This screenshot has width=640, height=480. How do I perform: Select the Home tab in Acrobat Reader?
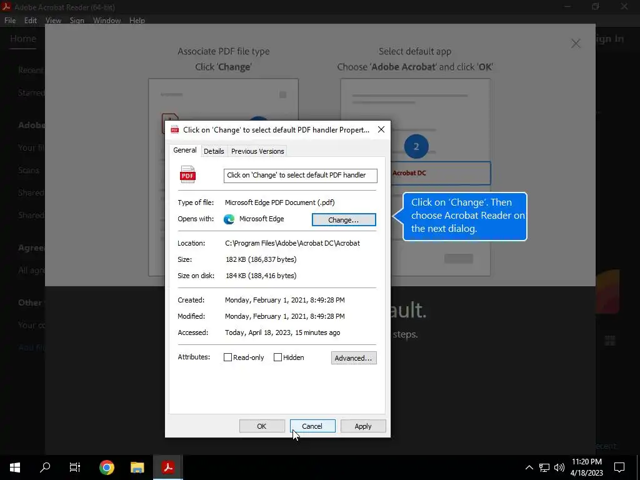pyautogui.click(x=23, y=39)
